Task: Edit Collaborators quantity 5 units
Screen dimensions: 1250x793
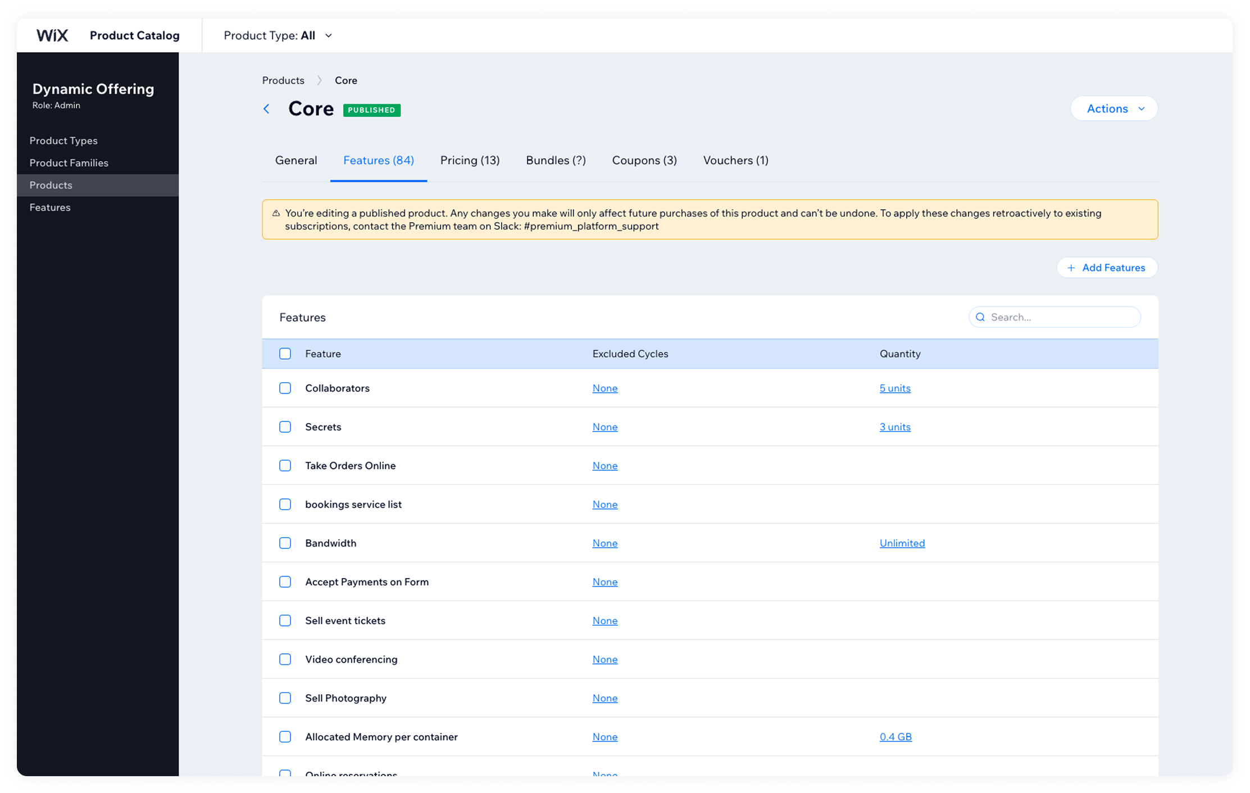Action: pyautogui.click(x=895, y=388)
